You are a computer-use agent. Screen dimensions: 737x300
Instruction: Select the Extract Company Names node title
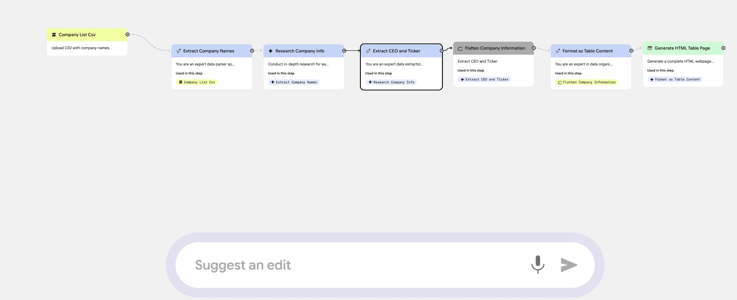208,51
